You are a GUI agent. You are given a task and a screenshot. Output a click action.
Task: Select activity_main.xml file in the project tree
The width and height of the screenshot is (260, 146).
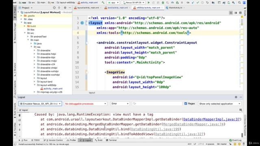click(x=52, y=88)
